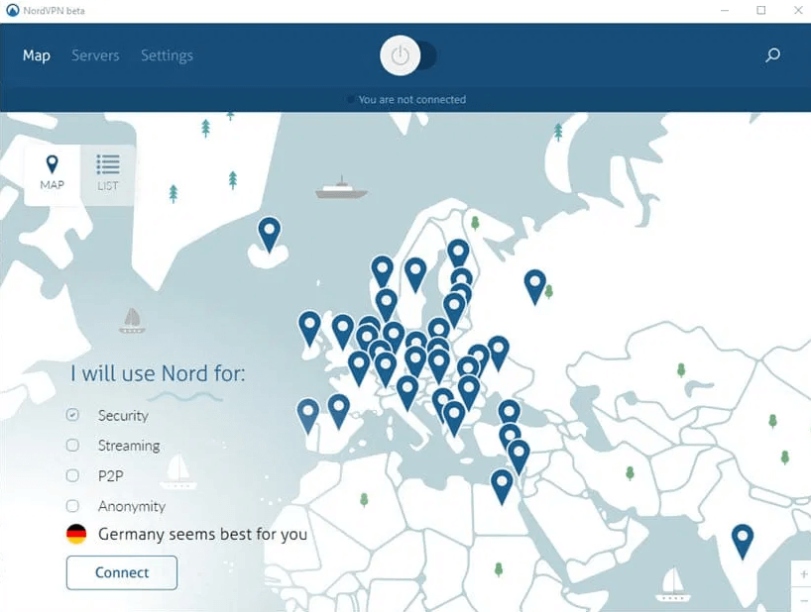Check the Anonymity option

pos(72,506)
